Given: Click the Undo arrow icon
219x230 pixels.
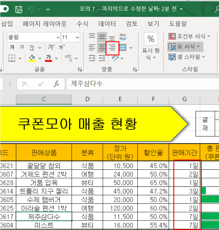Looking at the screenshot, I should coord(31,9).
